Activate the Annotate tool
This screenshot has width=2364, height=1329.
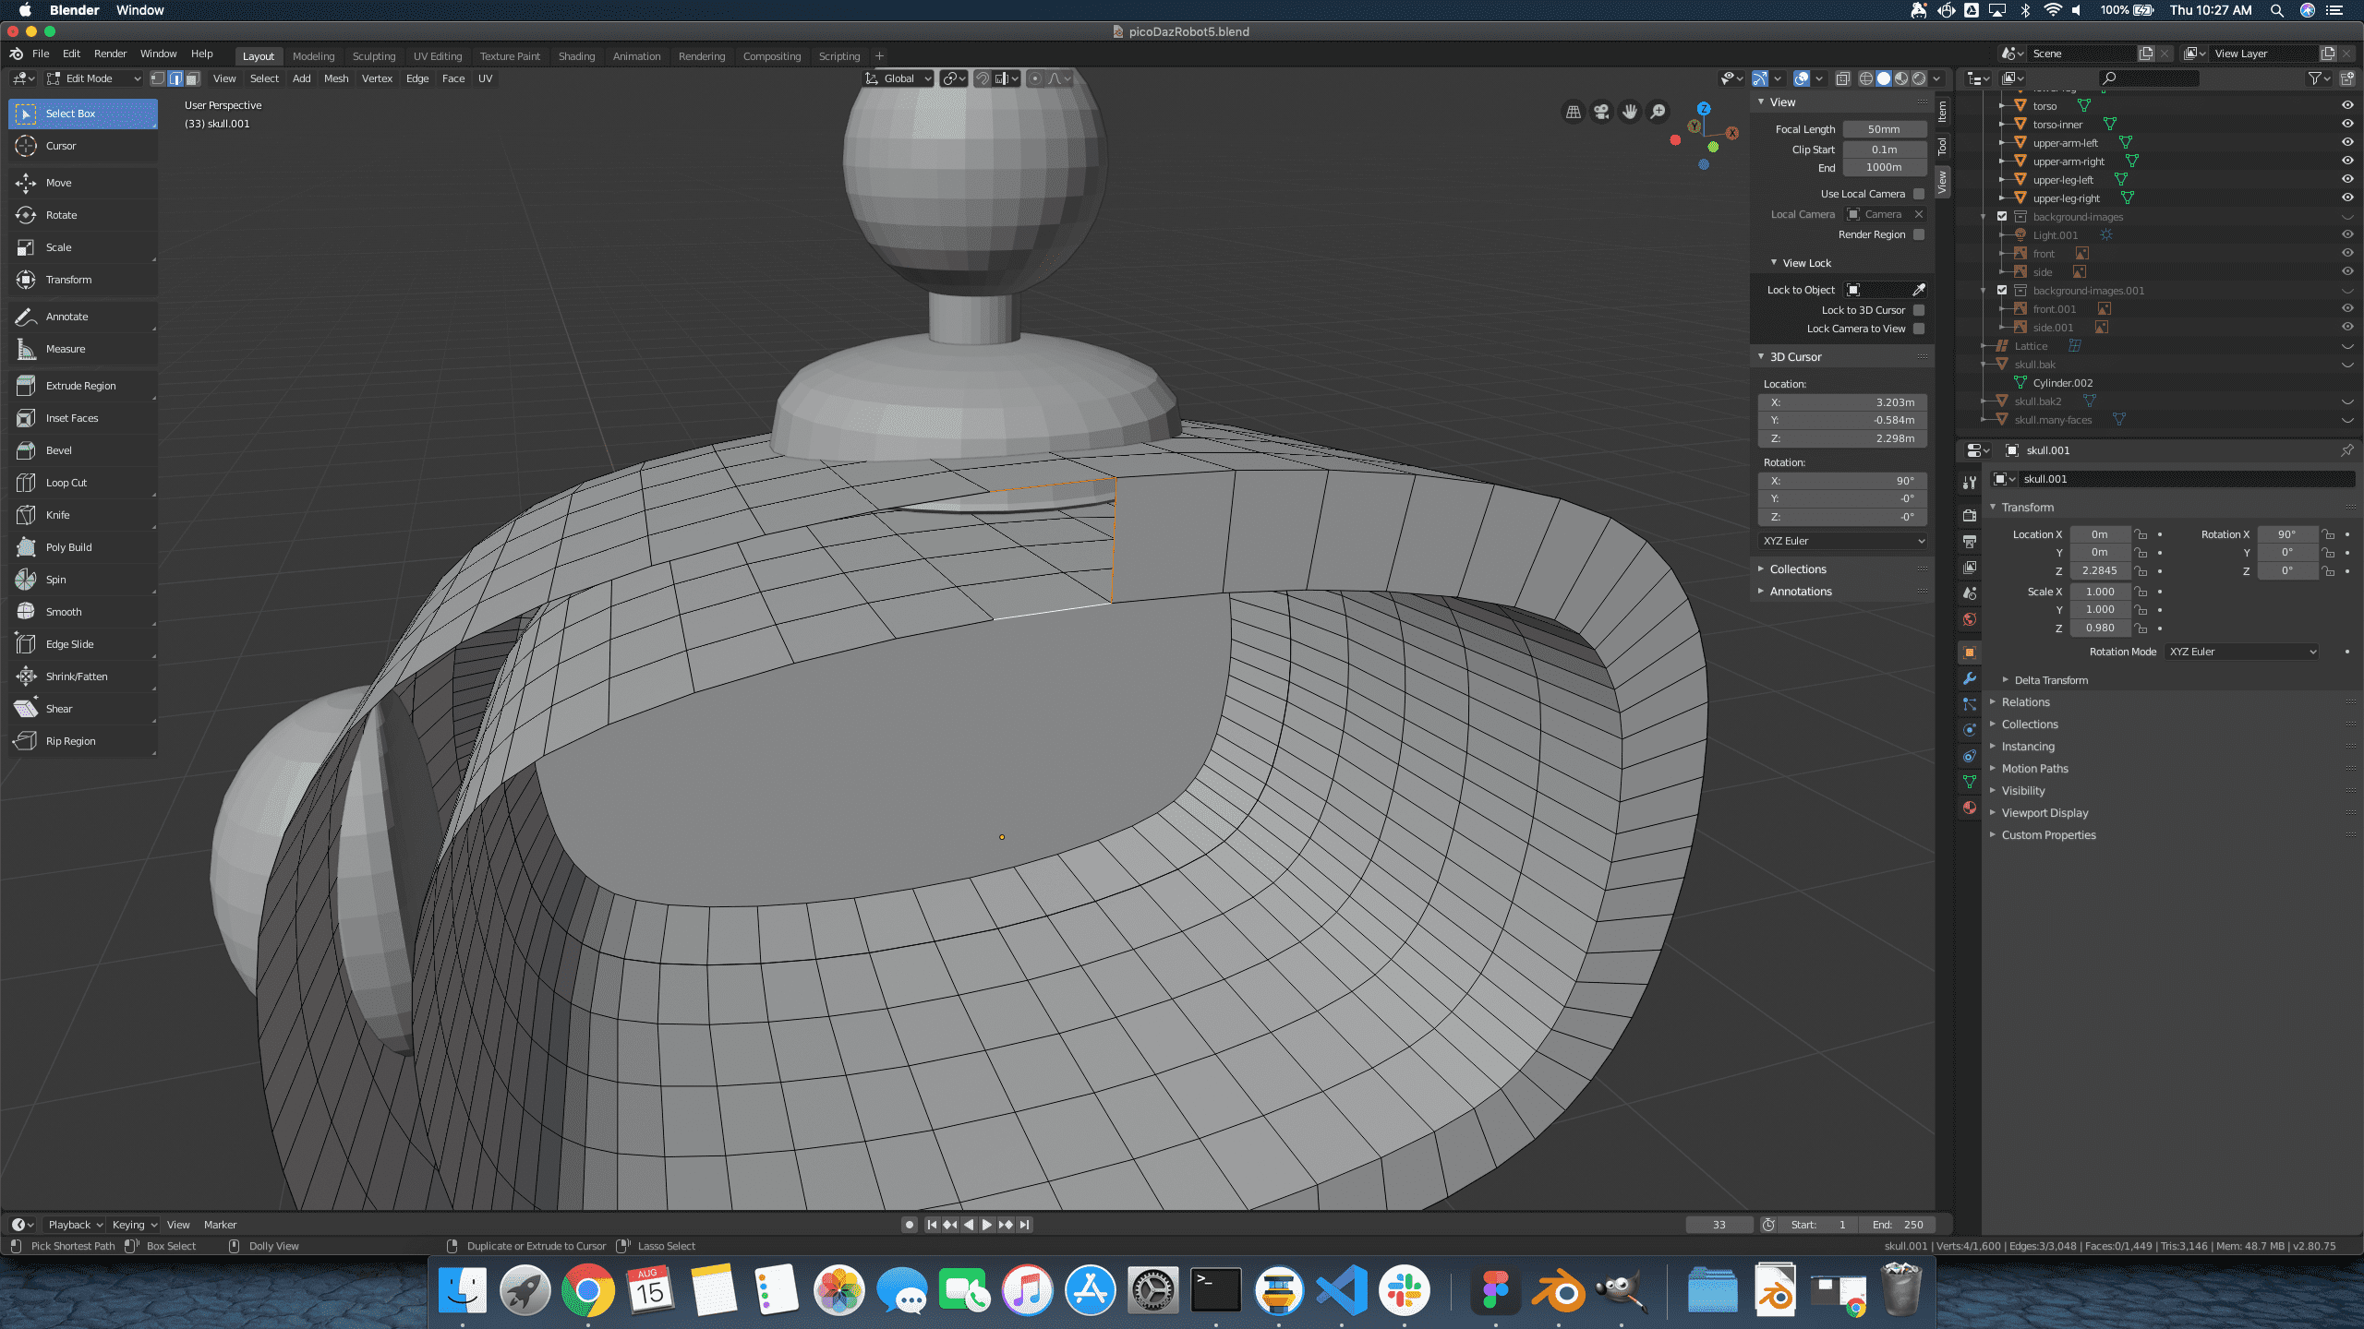click(x=82, y=317)
